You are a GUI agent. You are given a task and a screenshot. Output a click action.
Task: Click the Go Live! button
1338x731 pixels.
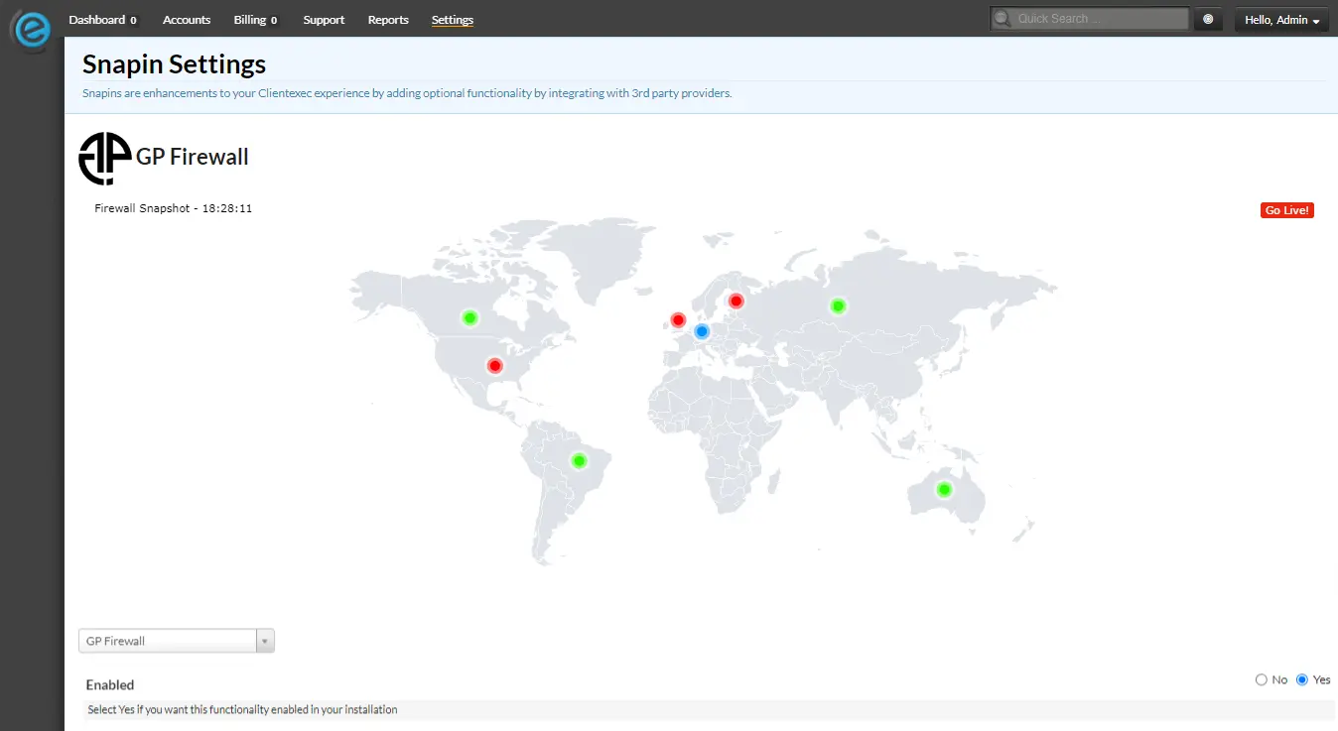(x=1287, y=210)
